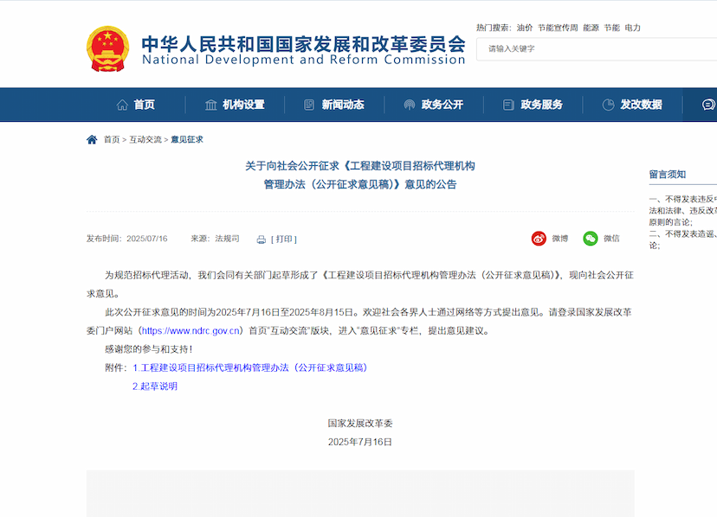Click the home icon in navigation bar
Viewport: 717px width, 517px height.
point(122,105)
